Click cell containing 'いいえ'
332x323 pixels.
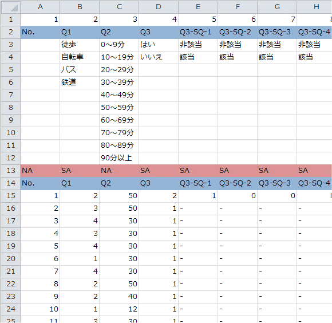tap(159, 57)
